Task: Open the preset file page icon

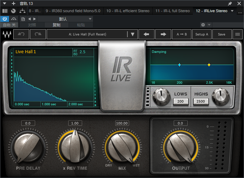Action: [23, 19]
